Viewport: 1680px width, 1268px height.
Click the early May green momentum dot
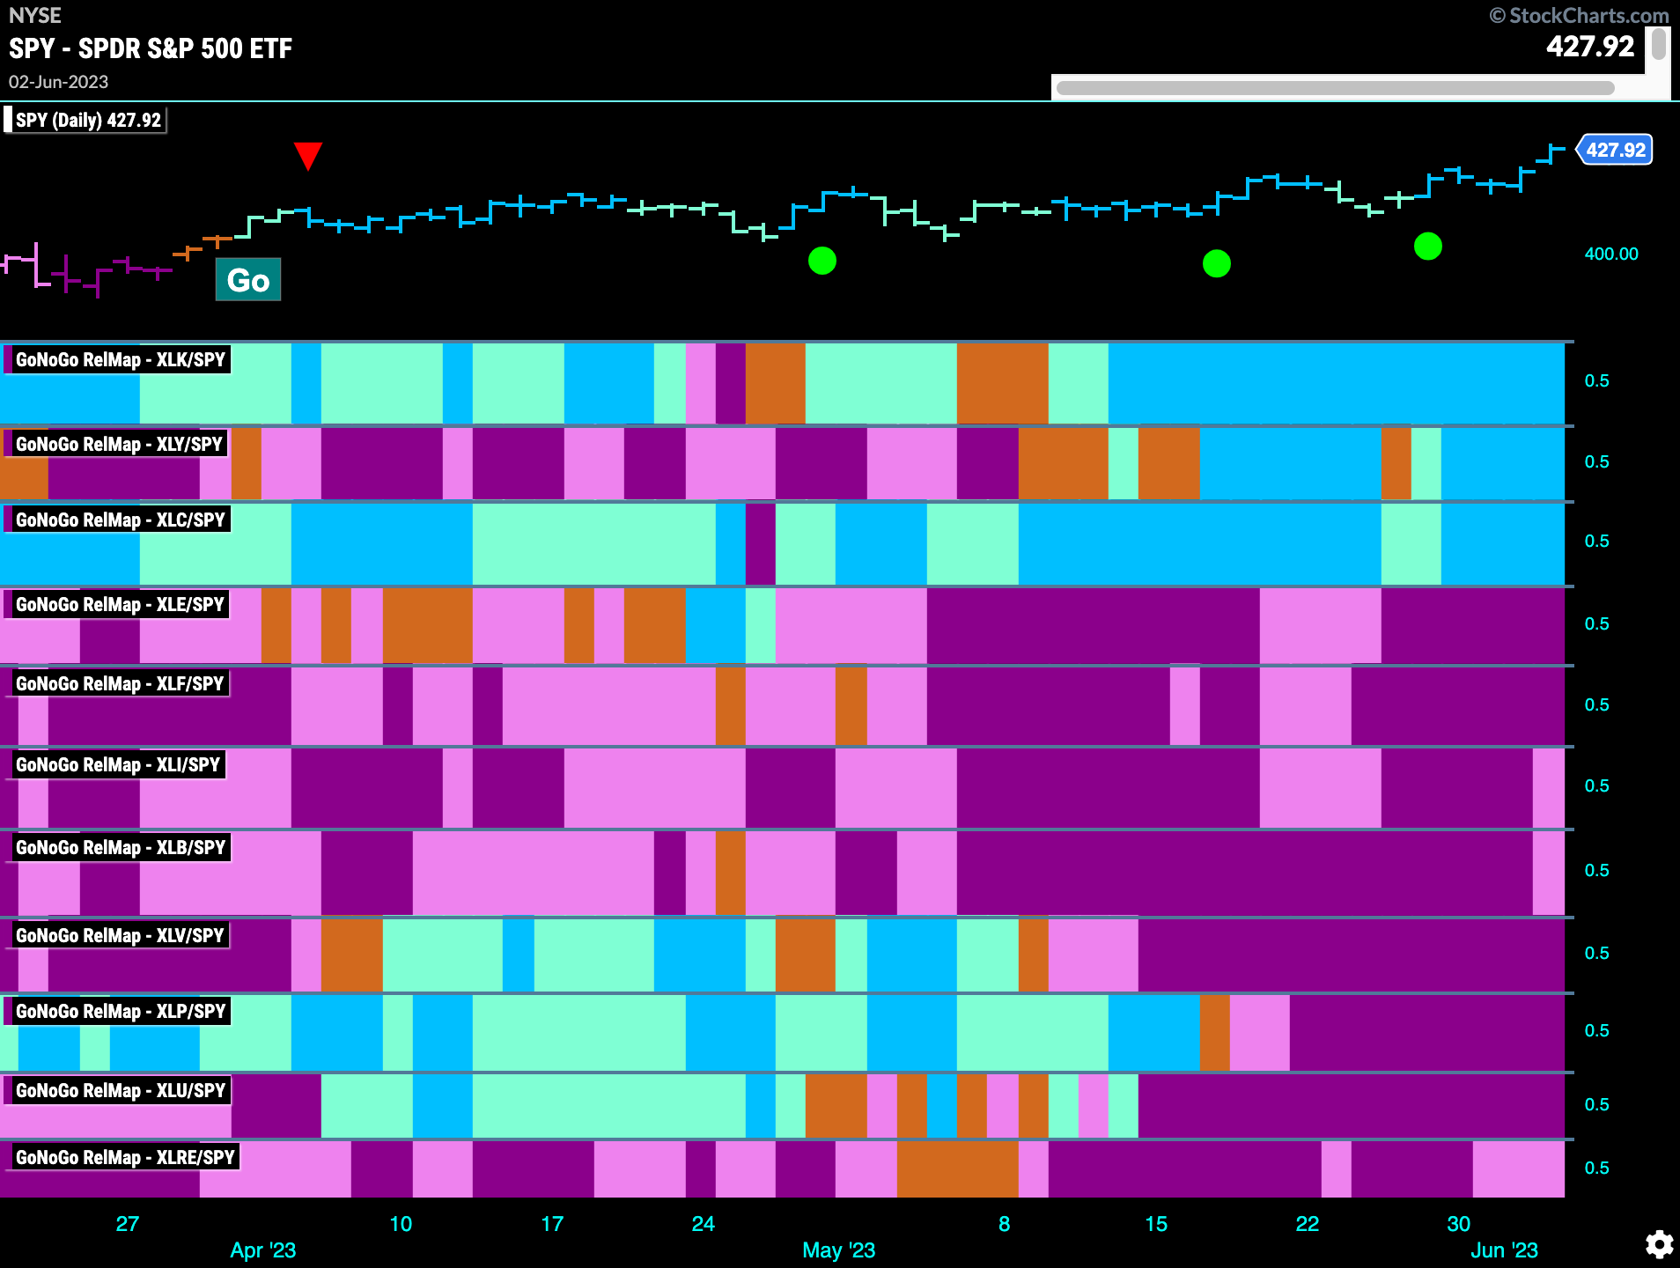(x=822, y=261)
